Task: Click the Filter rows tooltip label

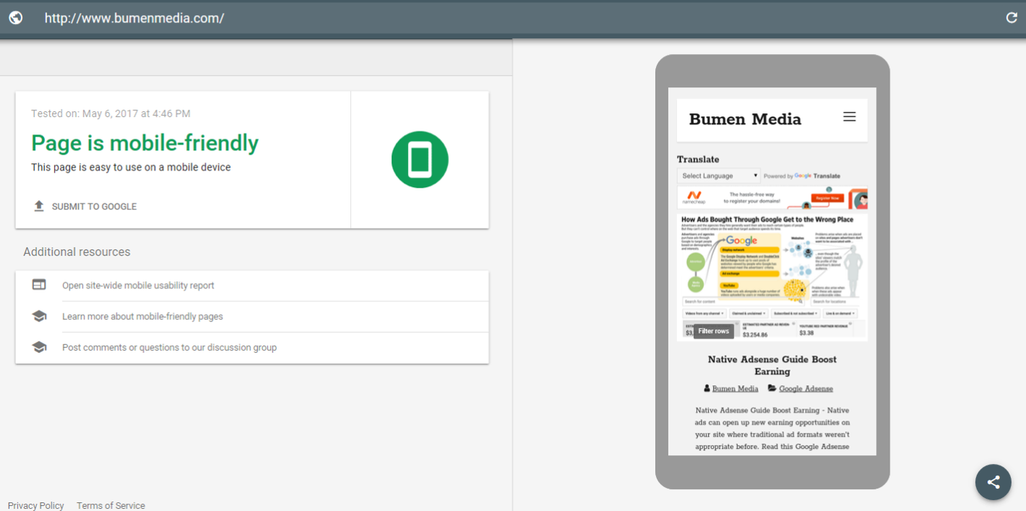Action: pyautogui.click(x=713, y=331)
